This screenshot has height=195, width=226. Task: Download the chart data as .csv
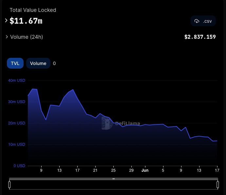(x=203, y=21)
